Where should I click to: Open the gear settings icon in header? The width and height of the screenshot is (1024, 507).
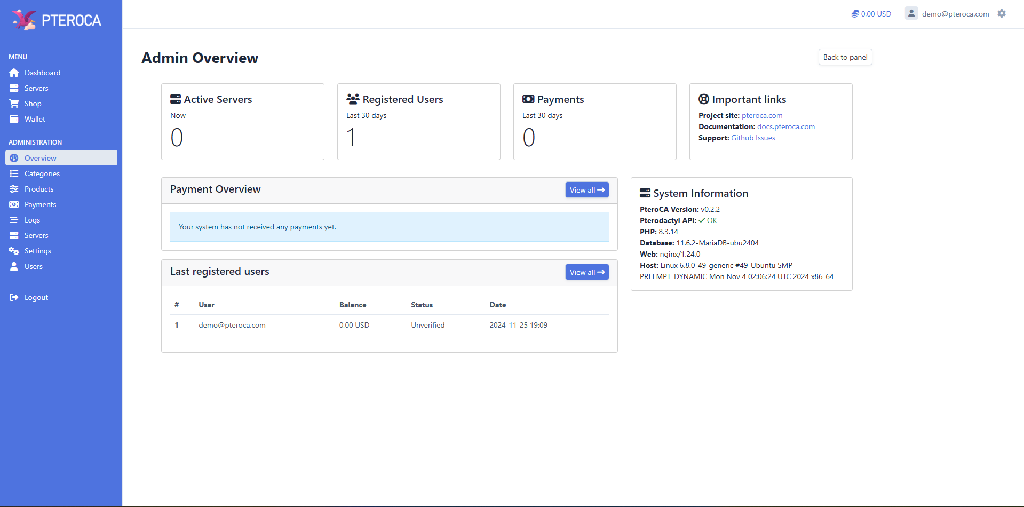(x=1002, y=13)
